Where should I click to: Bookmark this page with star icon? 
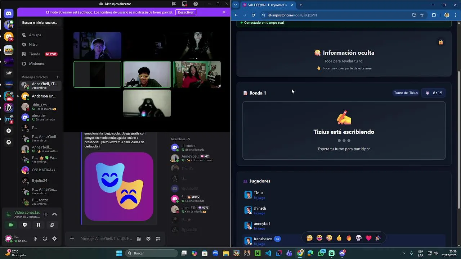(422, 15)
